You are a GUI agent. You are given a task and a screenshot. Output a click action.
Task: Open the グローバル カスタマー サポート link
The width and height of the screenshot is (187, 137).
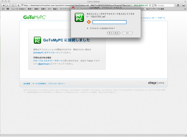[47, 61]
